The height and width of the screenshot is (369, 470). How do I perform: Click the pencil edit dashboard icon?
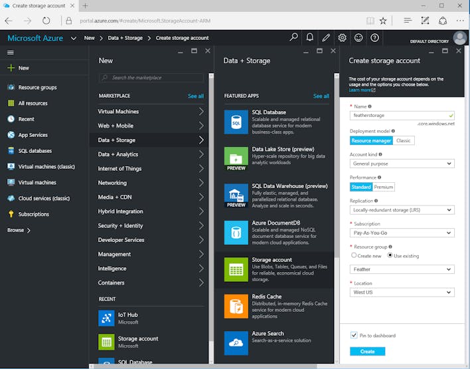[x=326, y=37]
